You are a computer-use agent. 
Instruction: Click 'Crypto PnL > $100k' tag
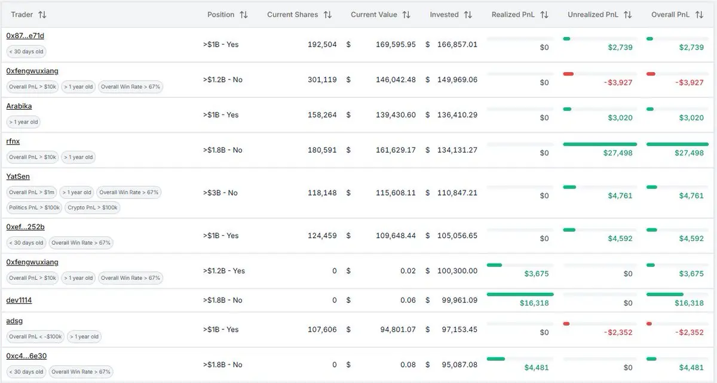click(x=93, y=208)
